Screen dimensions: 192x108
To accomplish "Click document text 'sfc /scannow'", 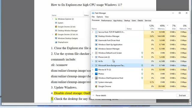I will tap(59, 65).
